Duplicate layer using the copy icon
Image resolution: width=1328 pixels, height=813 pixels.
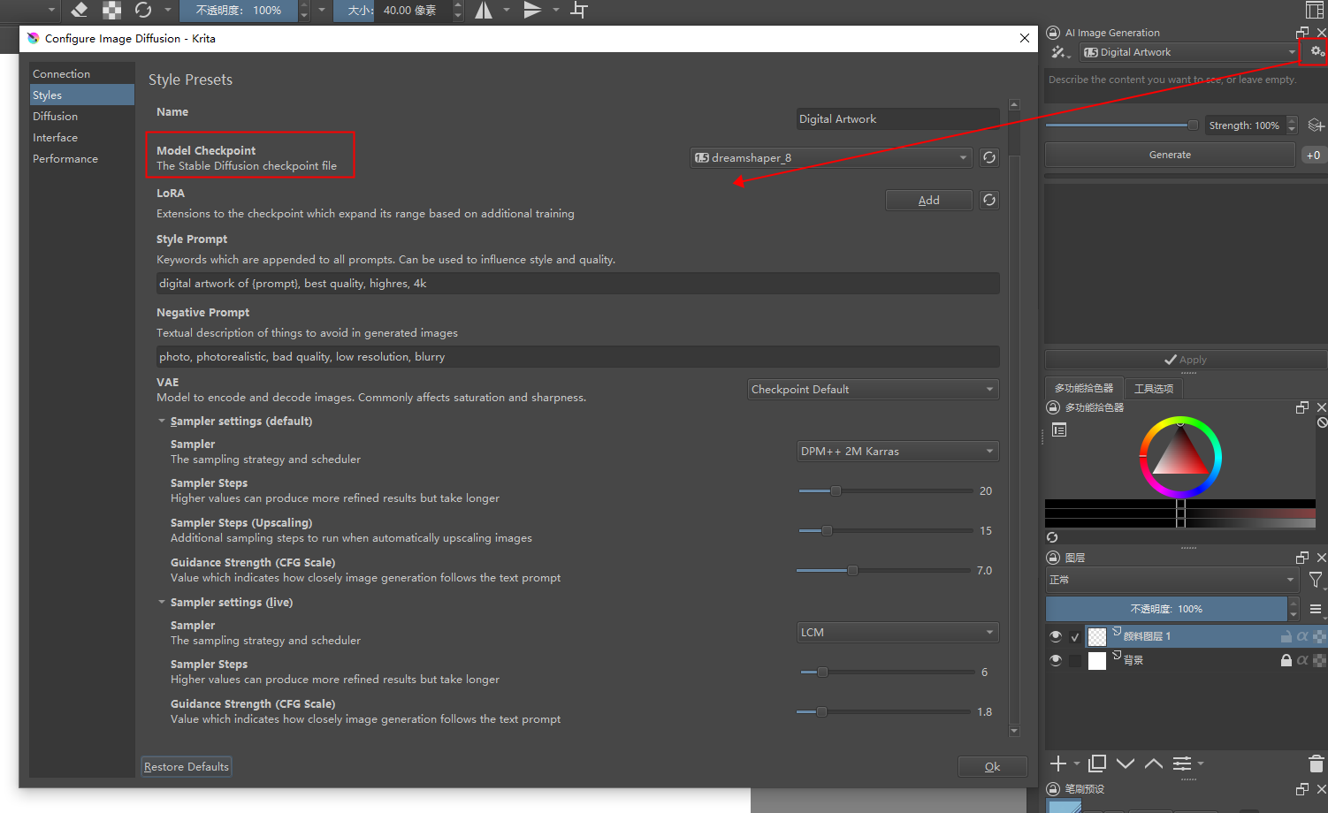pyautogui.click(x=1097, y=763)
